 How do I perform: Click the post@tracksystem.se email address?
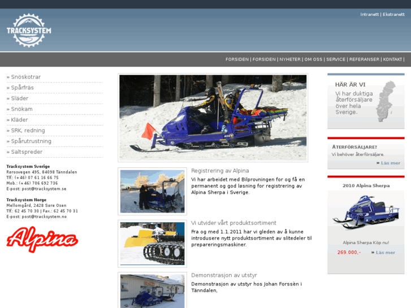[44, 189]
